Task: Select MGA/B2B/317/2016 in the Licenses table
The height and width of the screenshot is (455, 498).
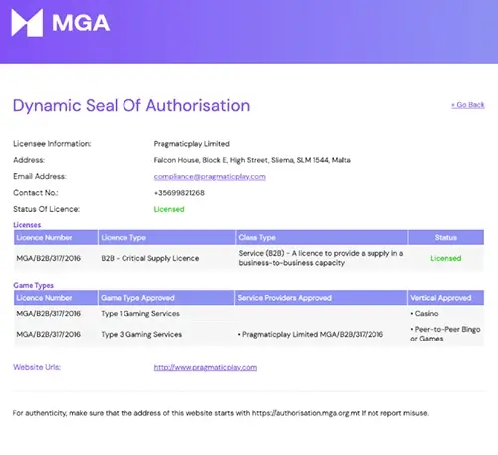Action: [x=49, y=258]
